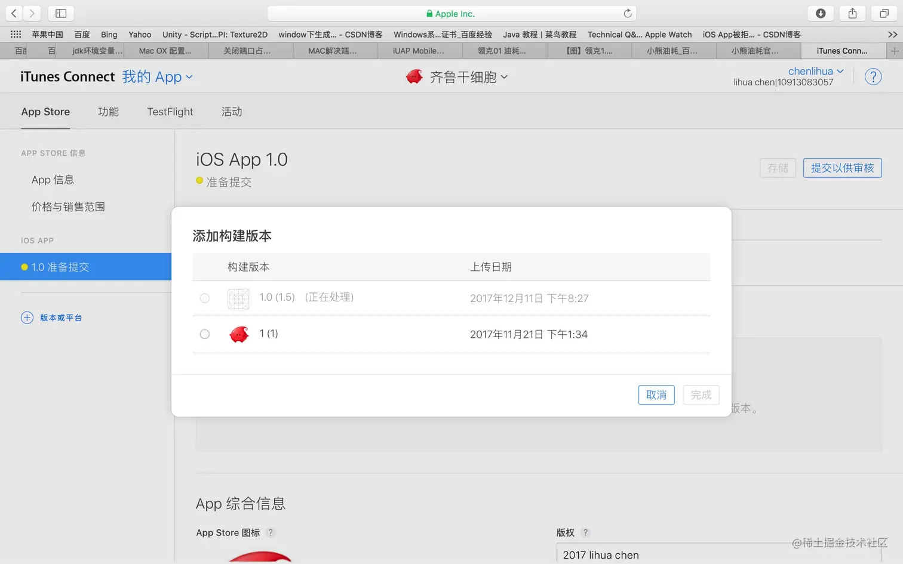
Task: Select the Mac OX 配置... browser tab
Action: point(165,51)
